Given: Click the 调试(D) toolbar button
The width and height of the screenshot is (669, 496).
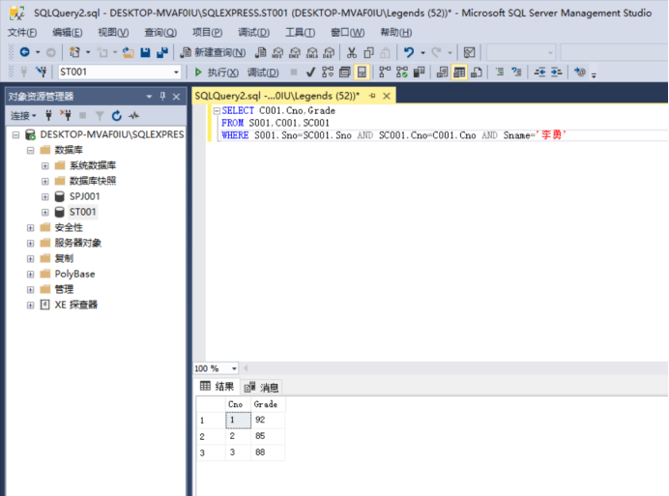Looking at the screenshot, I should [x=263, y=73].
